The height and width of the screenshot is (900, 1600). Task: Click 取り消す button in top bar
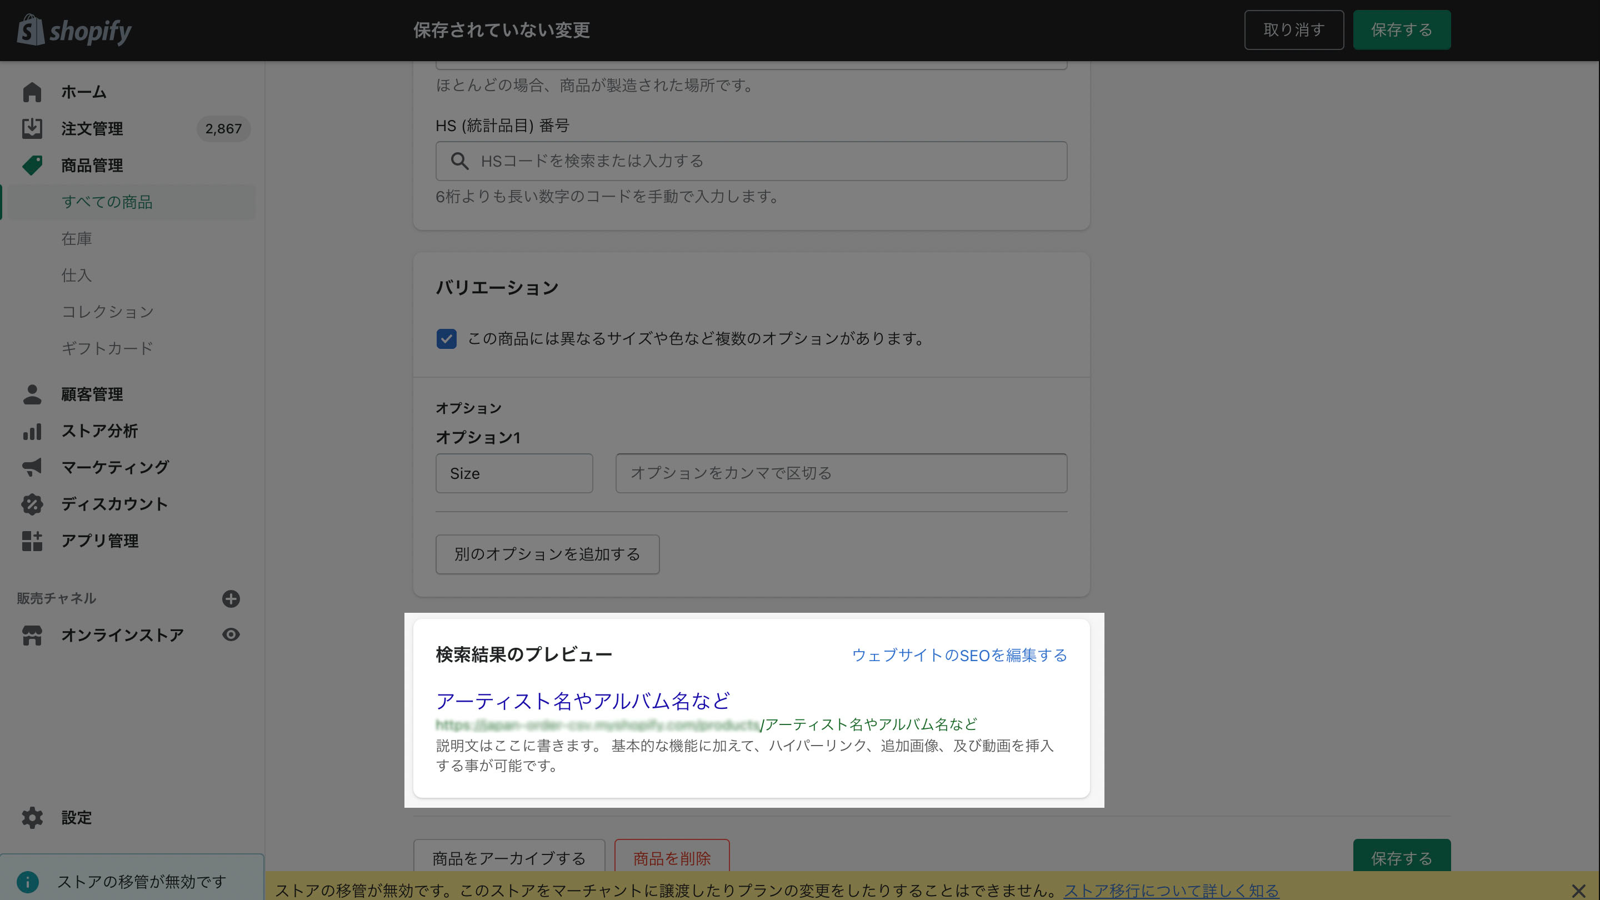[x=1294, y=30]
